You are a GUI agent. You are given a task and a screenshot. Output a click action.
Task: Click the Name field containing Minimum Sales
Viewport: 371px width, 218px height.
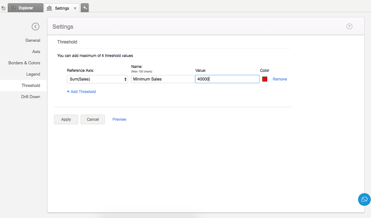coord(163,79)
